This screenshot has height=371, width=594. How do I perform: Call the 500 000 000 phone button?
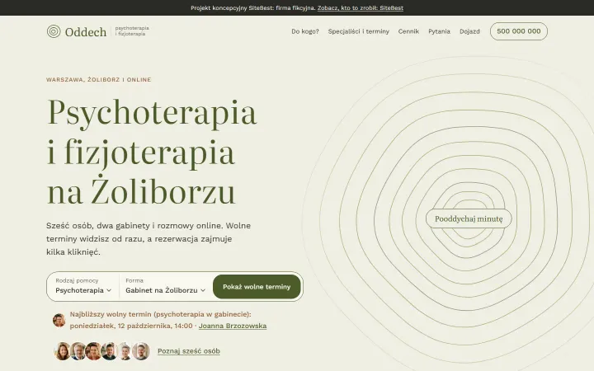pyautogui.click(x=519, y=31)
